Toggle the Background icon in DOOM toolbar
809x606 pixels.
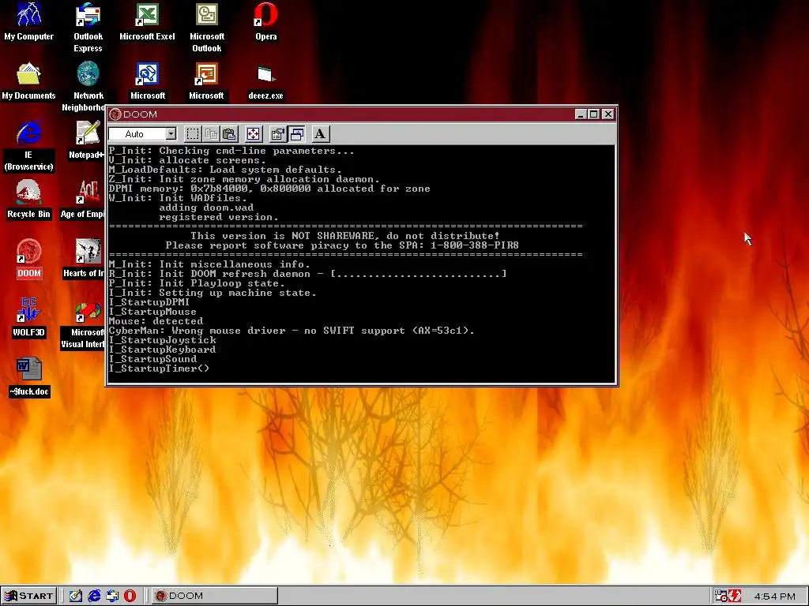click(x=297, y=134)
